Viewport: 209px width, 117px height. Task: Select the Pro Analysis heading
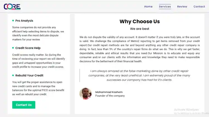click(x=24, y=21)
